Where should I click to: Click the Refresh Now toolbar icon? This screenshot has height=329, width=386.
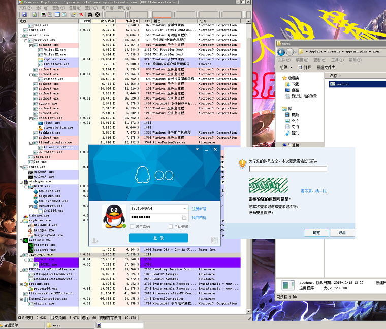coord(35,15)
